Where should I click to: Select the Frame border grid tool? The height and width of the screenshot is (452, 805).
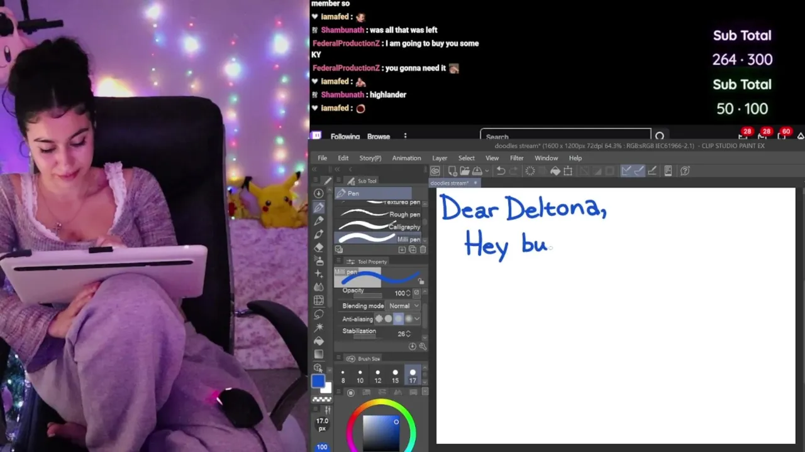click(x=319, y=300)
